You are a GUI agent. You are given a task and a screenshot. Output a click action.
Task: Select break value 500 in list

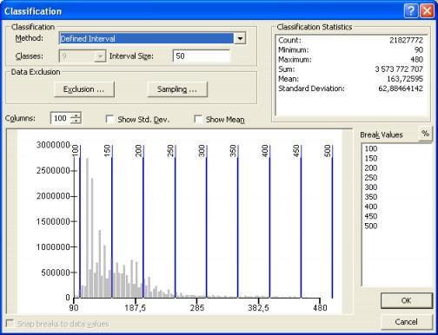click(x=371, y=226)
